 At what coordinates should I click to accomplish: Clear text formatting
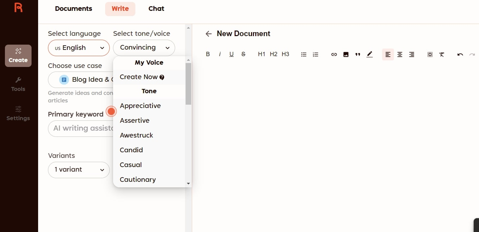click(442, 54)
